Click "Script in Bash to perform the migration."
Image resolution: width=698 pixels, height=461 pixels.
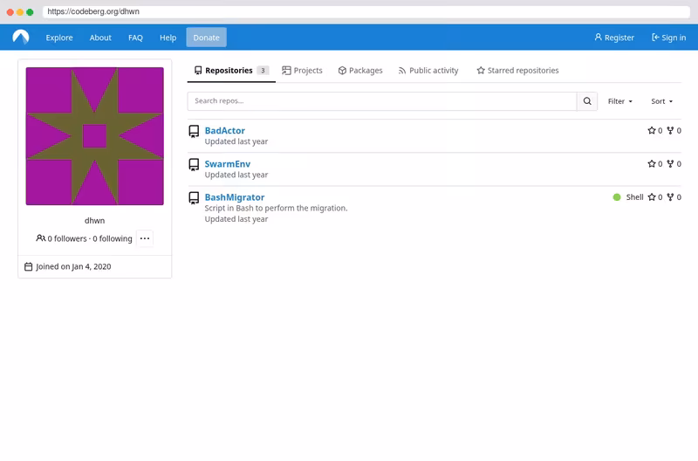[x=276, y=208]
